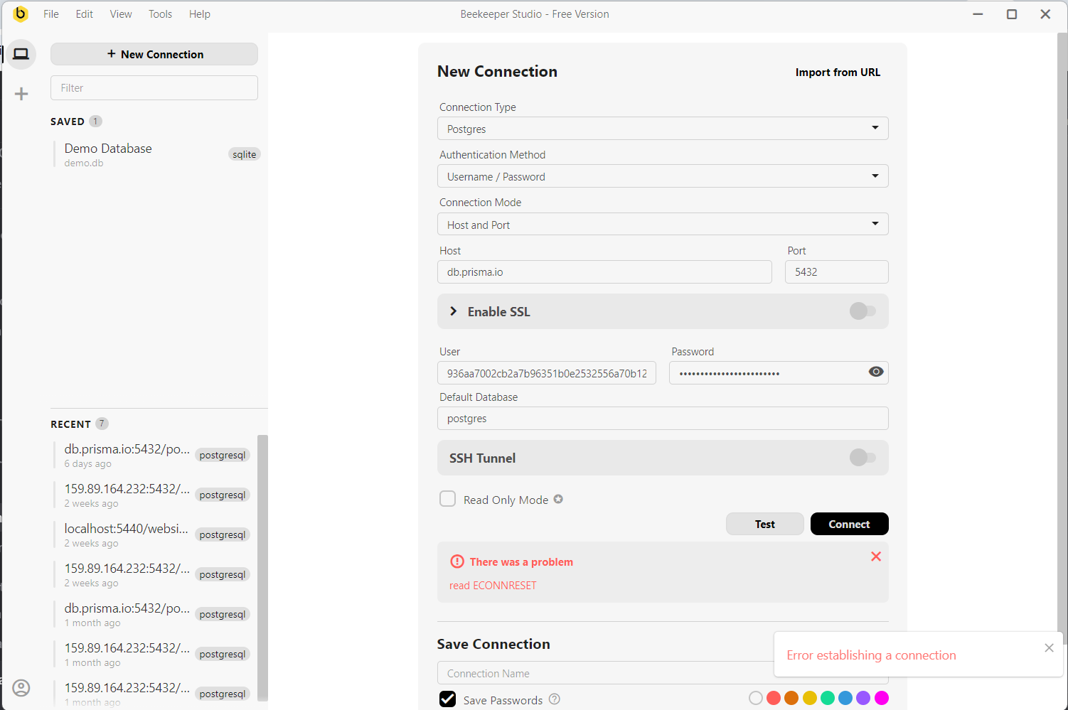Viewport: 1068px width, 710px height.
Task: Click the help icon beside Save Passwords
Action: point(555,699)
